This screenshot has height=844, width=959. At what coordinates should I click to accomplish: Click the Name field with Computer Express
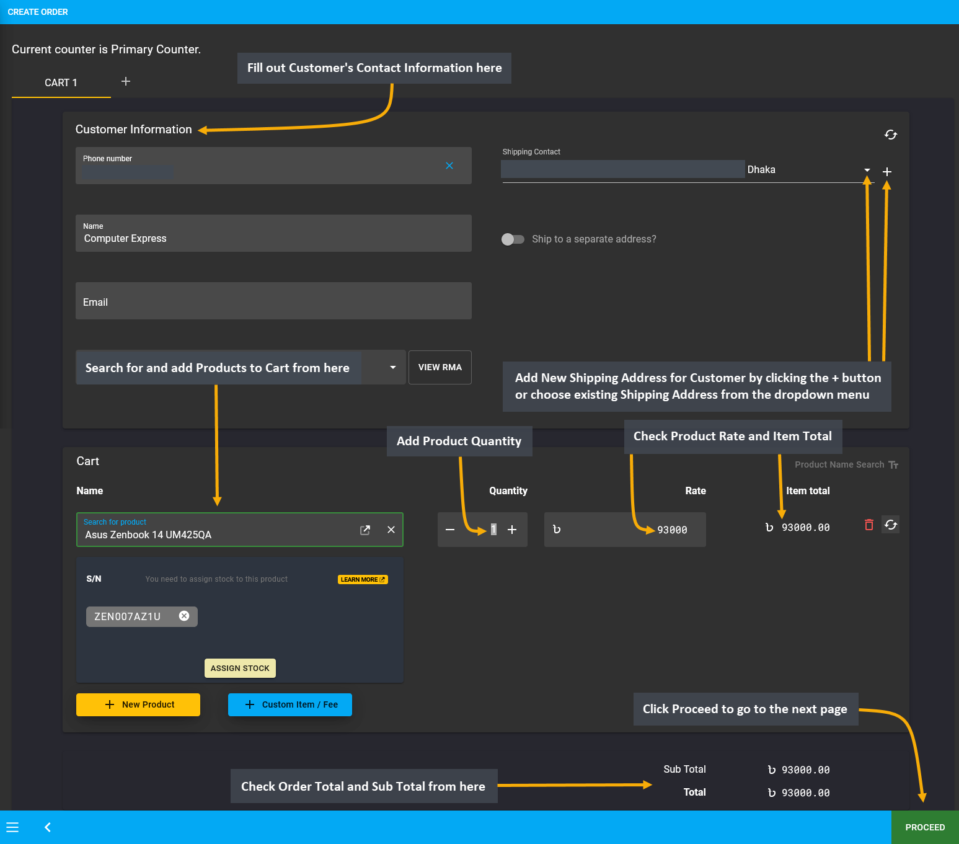273,233
